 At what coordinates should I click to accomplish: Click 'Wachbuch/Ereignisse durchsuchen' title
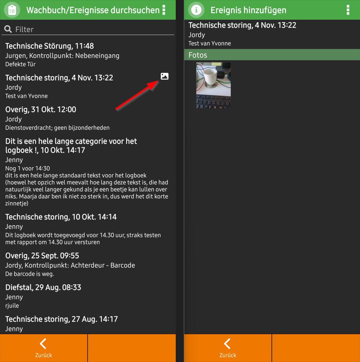[93, 10]
